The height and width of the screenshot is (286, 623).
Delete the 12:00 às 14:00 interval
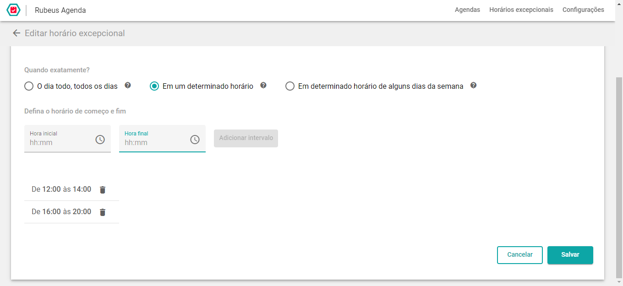(103, 189)
